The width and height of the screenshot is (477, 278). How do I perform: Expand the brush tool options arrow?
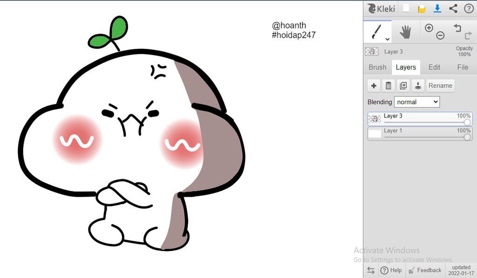(387, 39)
